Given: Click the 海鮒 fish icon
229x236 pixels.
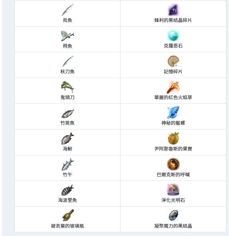Looking at the screenshot, I should point(68,139).
